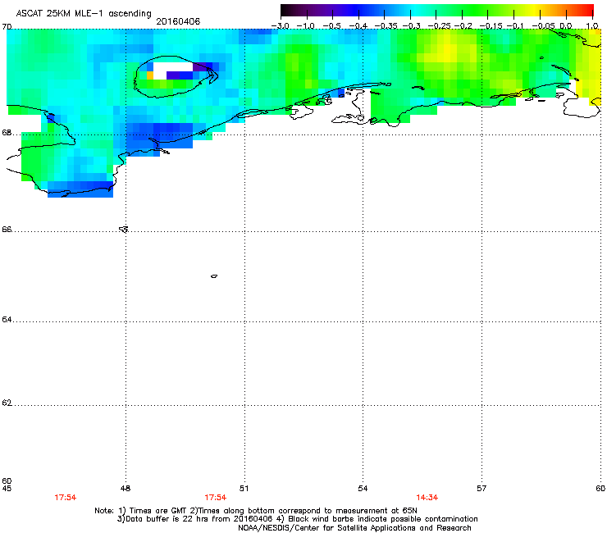Select the -0.2 scale value
The height and width of the screenshot is (533, 607).
tap(463, 26)
